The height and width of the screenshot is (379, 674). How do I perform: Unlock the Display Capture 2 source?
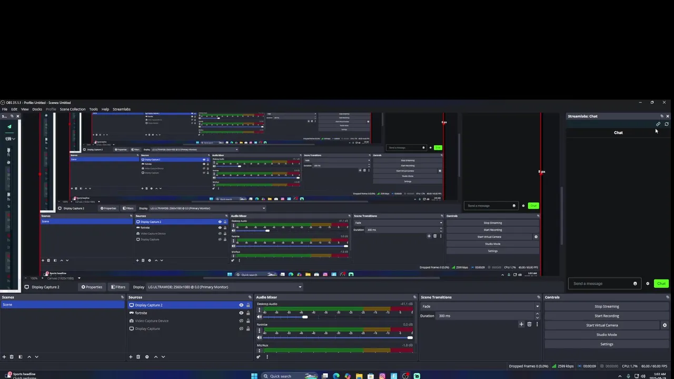[x=248, y=305]
